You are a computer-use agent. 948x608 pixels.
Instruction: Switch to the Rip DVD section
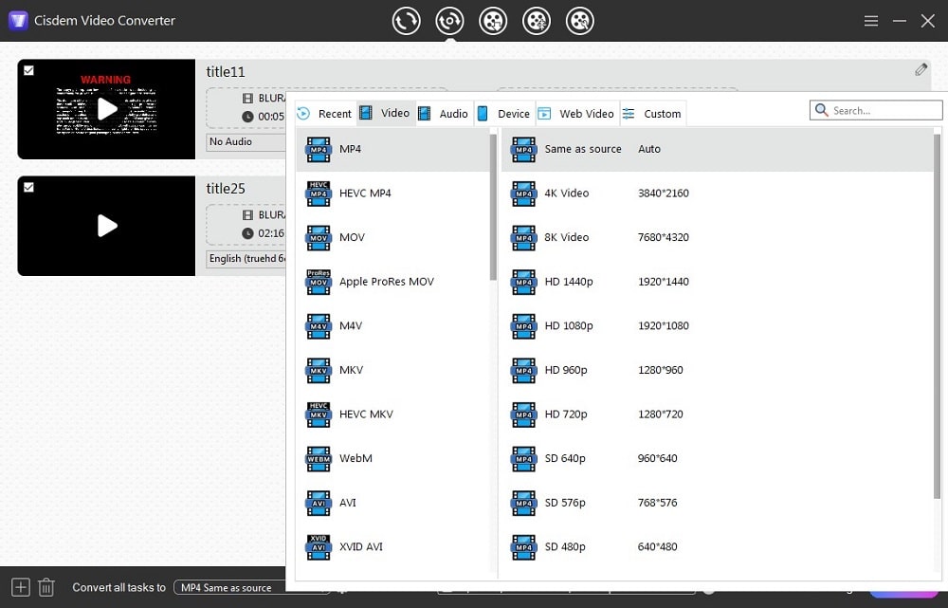(449, 20)
